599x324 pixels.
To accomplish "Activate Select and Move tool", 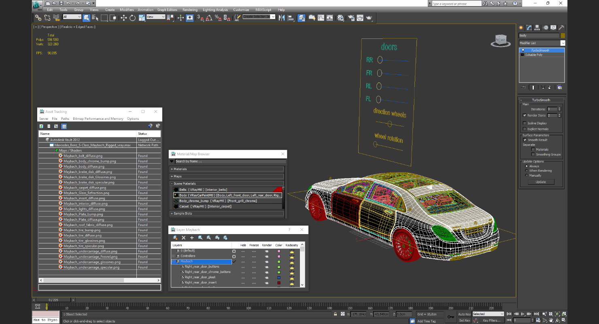I will pyautogui.click(x=123, y=18).
